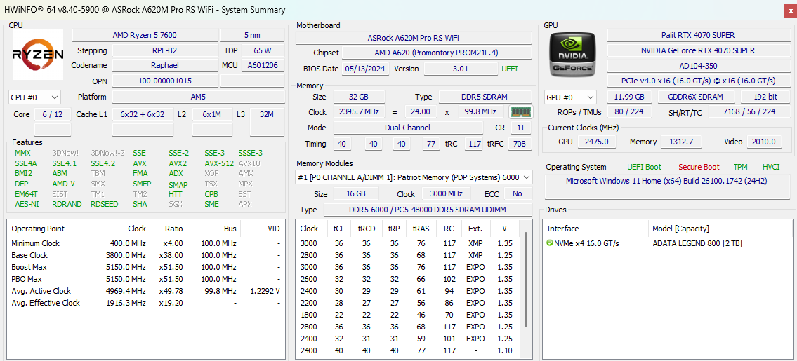Screen dimensions: 797x361
Task: Click the GPU clock 2475.0 value
Action: click(x=598, y=142)
